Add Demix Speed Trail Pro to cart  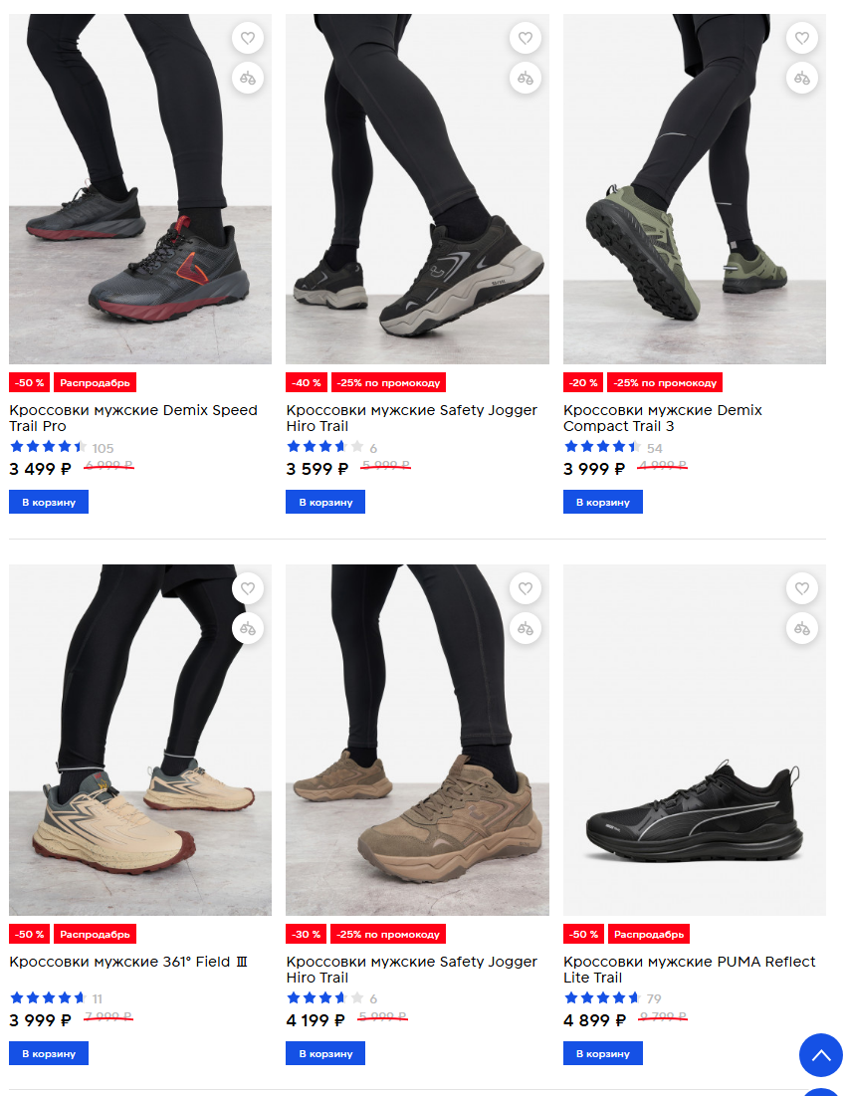point(49,502)
